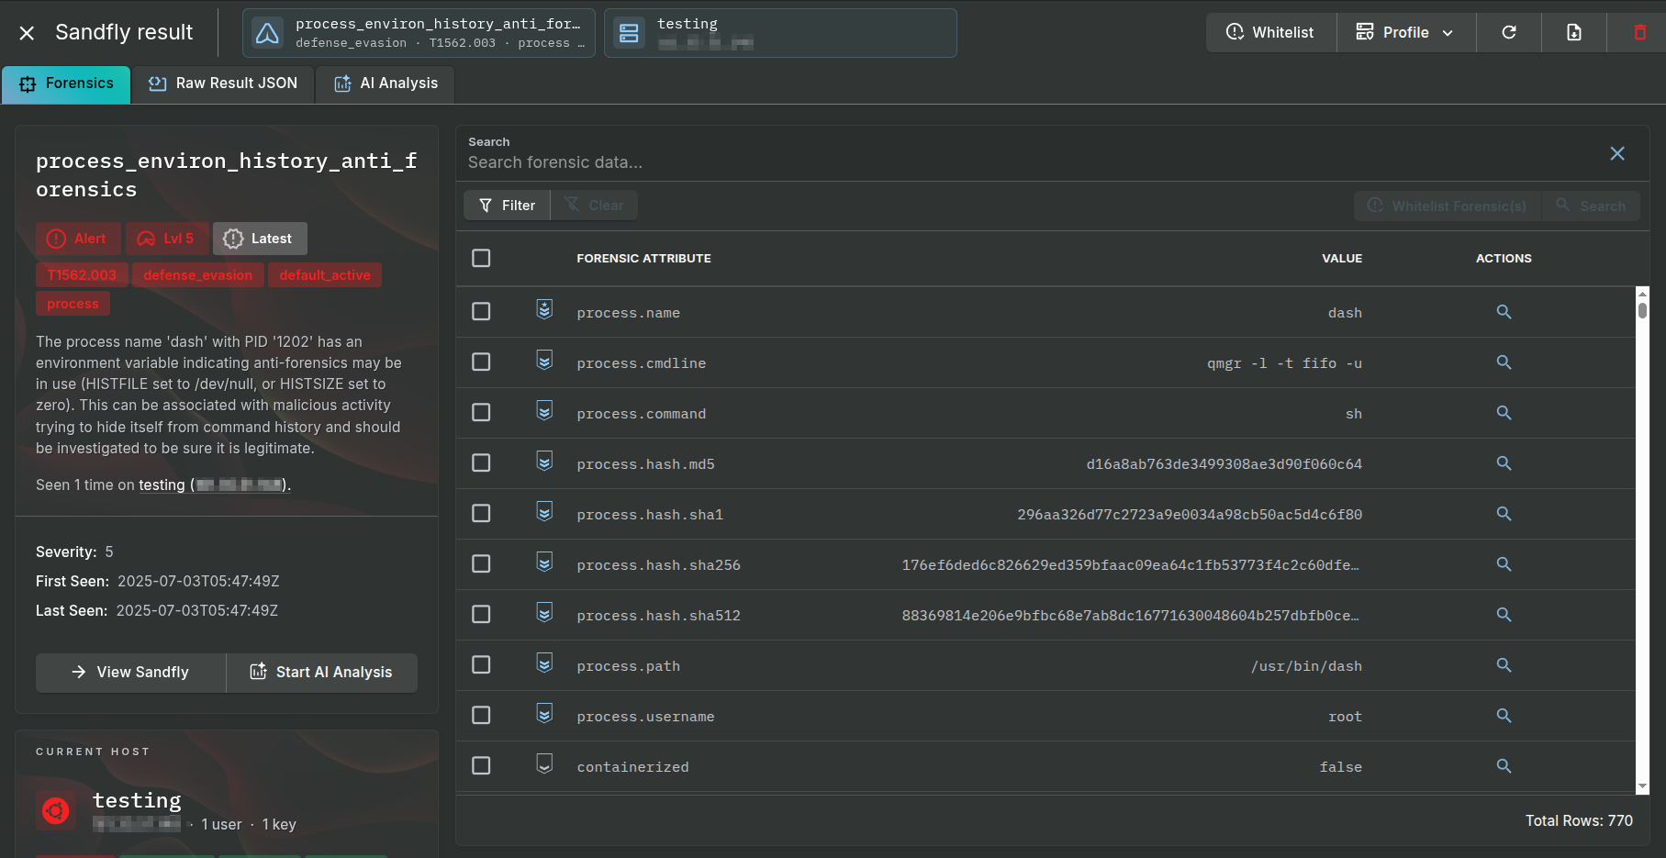
Task: Click the search magnifier for process.cmdline
Action: tap(1504, 362)
